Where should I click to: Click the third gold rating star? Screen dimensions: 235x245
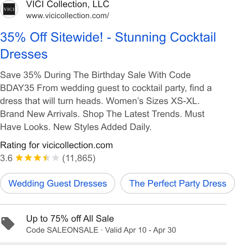(x=37, y=158)
